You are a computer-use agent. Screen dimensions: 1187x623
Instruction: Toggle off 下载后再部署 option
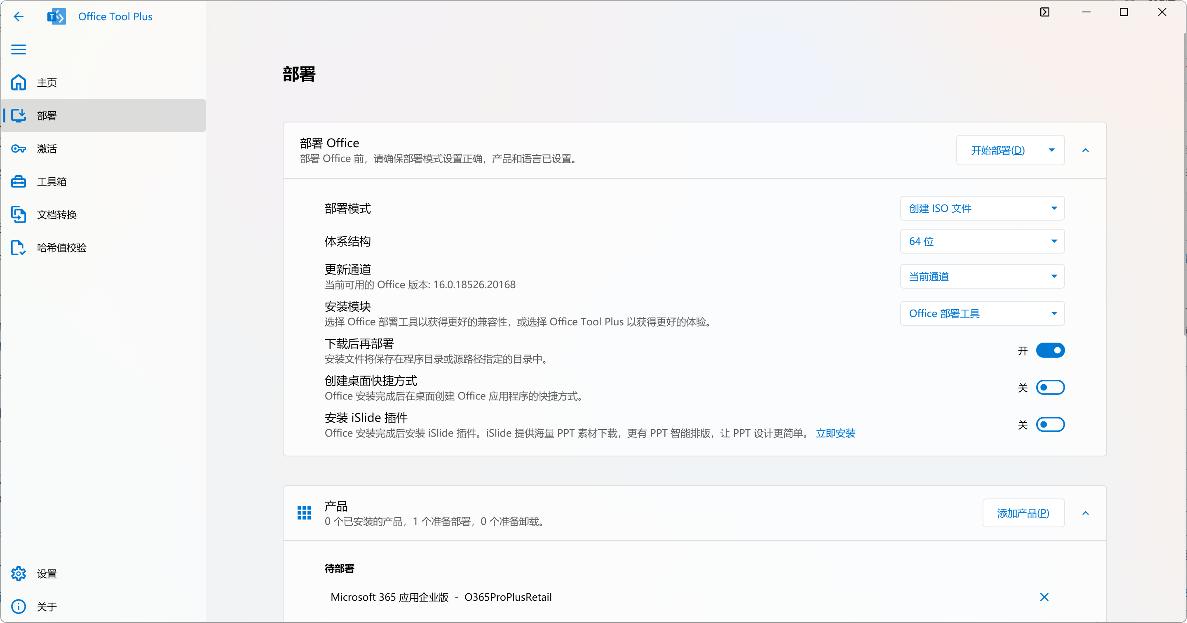[x=1051, y=350]
